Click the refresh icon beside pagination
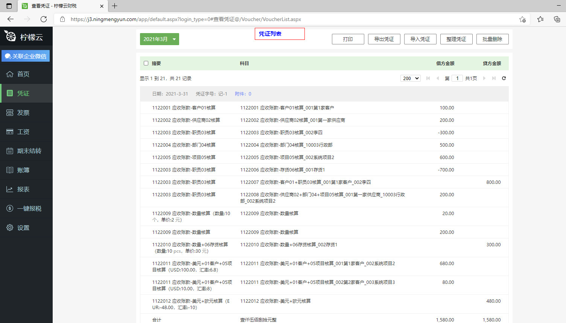Viewport: 566px width, 323px height. coord(504,78)
